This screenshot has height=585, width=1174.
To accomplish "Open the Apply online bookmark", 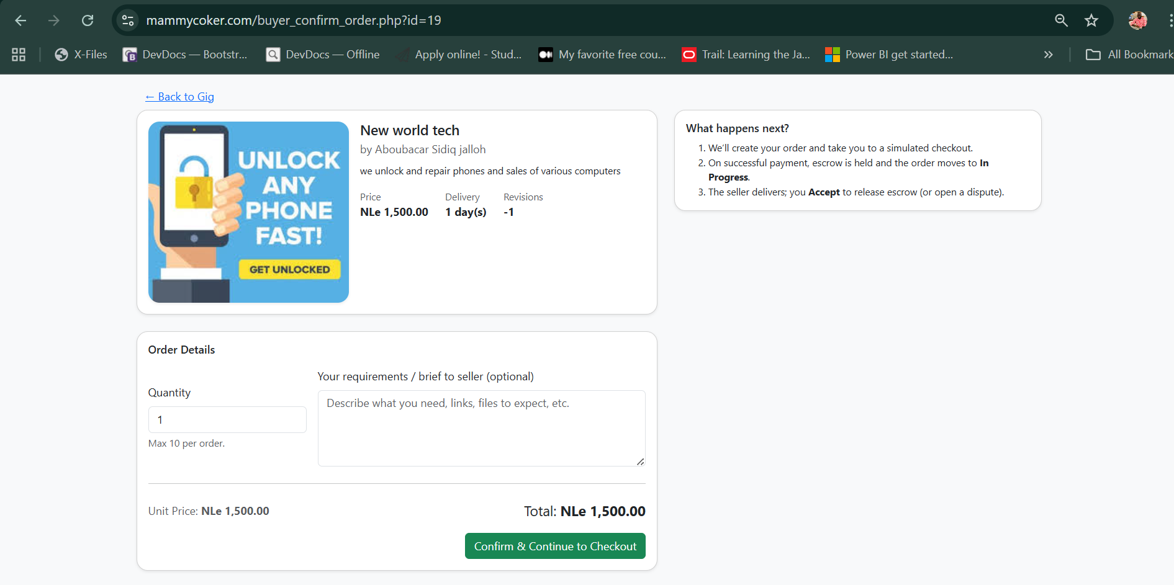I will 459,55.
